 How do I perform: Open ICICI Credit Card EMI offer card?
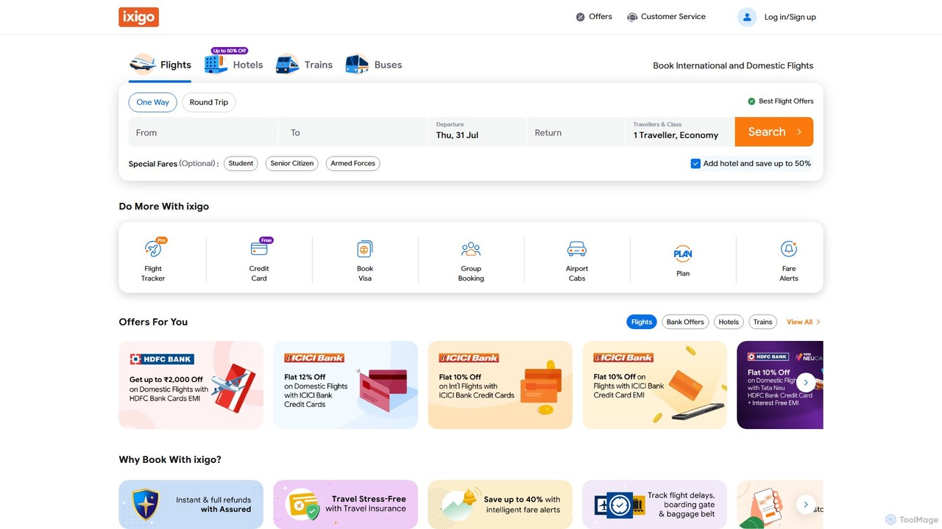point(655,385)
